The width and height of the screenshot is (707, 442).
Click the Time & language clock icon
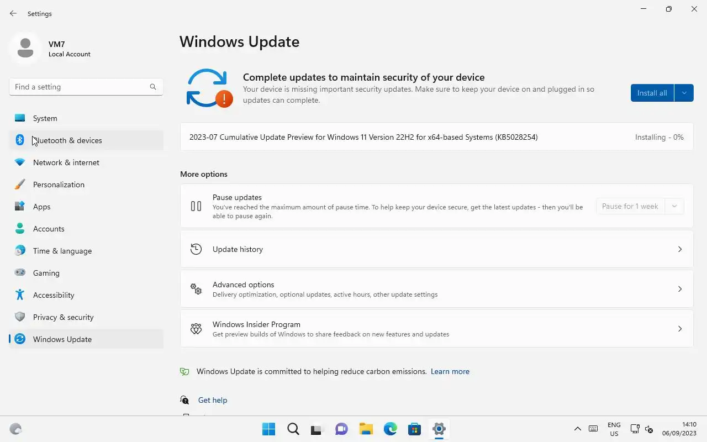coord(20,251)
